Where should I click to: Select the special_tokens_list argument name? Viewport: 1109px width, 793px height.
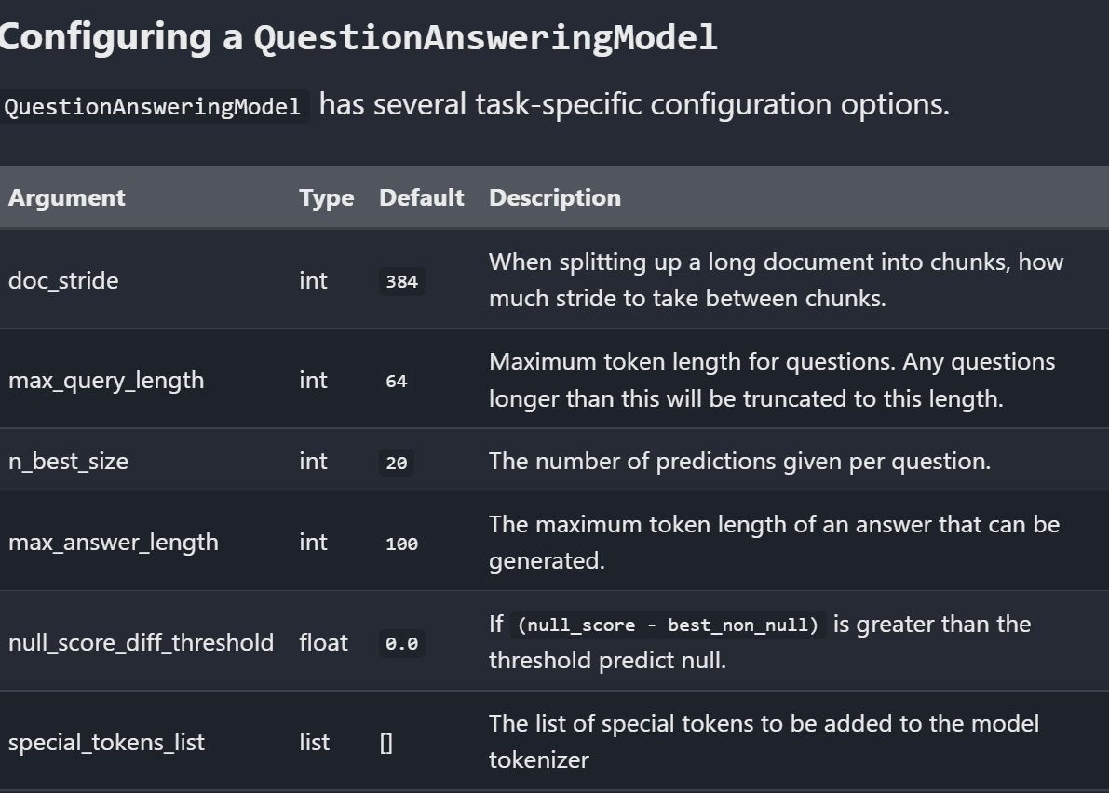(105, 742)
